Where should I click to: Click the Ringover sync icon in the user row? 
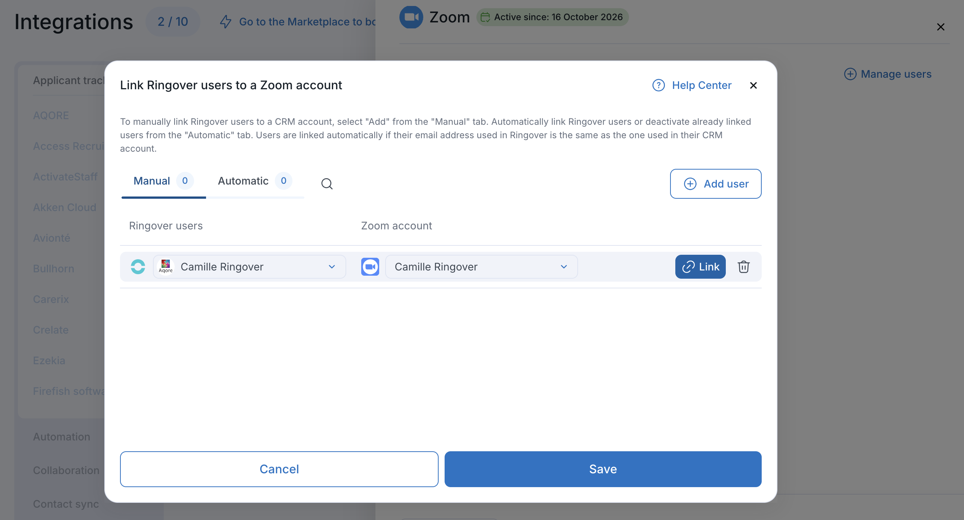pos(138,267)
